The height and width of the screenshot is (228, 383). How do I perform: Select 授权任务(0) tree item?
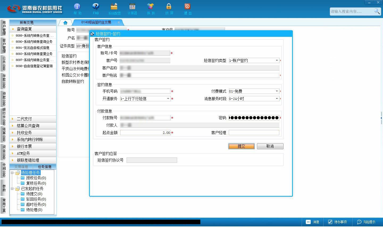coord(36,178)
